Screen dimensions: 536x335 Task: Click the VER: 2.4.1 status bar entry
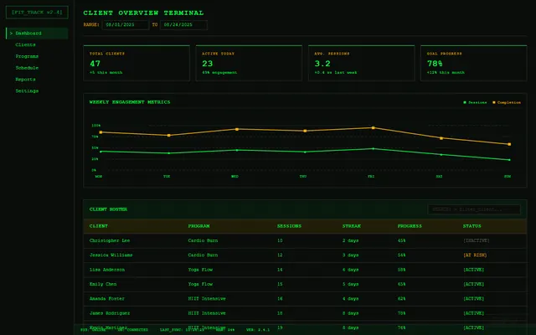(x=258, y=330)
